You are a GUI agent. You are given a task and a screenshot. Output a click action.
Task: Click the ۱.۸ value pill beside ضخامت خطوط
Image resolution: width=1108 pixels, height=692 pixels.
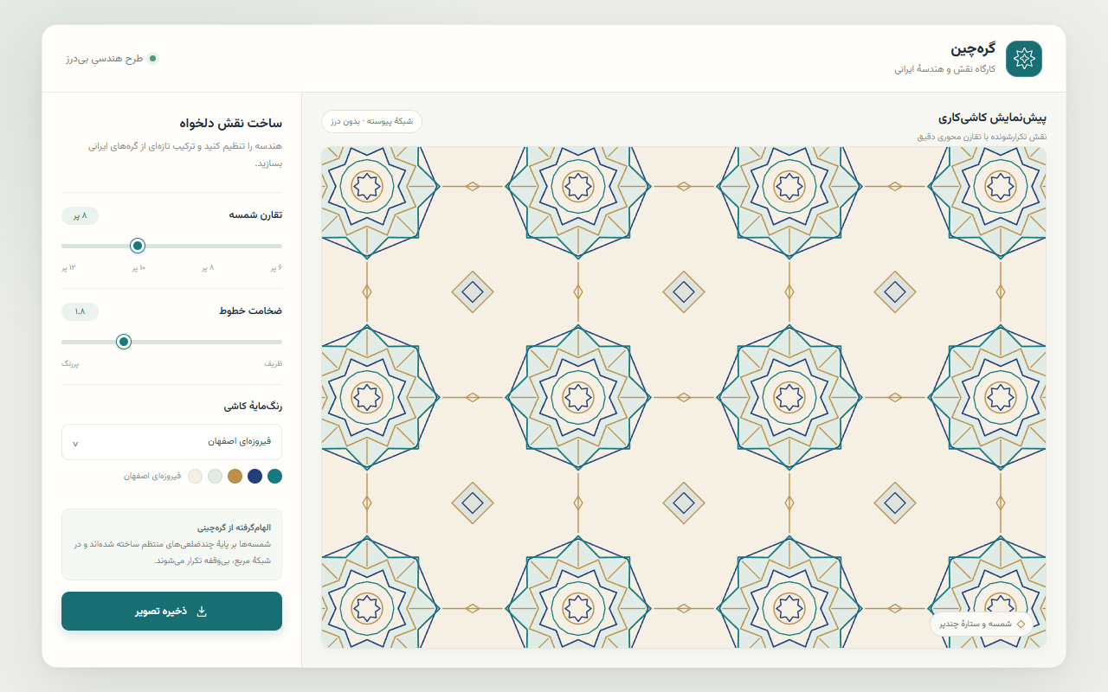80,311
